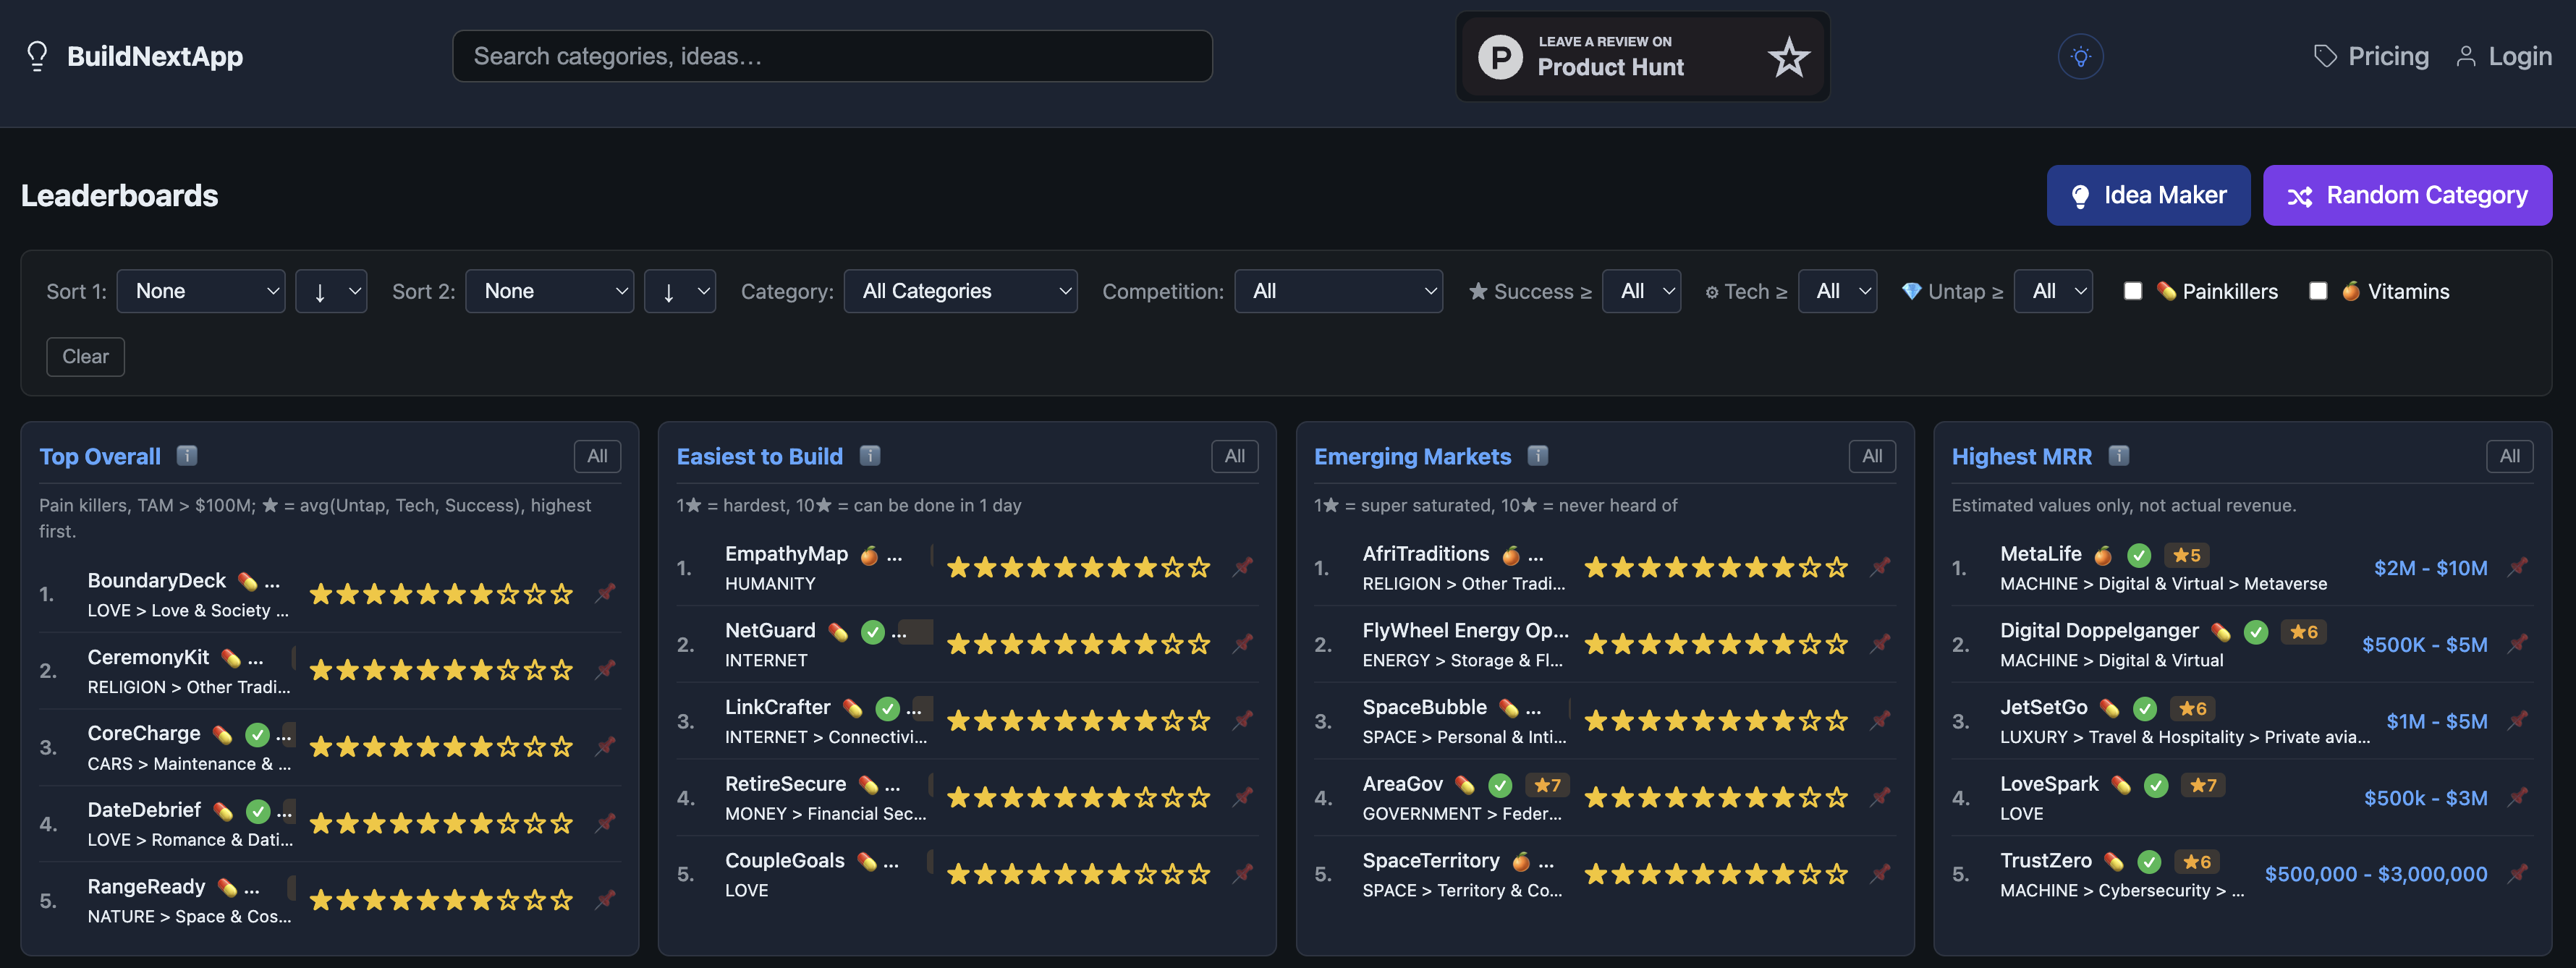2576x968 pixels.
Task: Click the BuildNextApp lightbulb logo icon
Action: pos(37,56)
